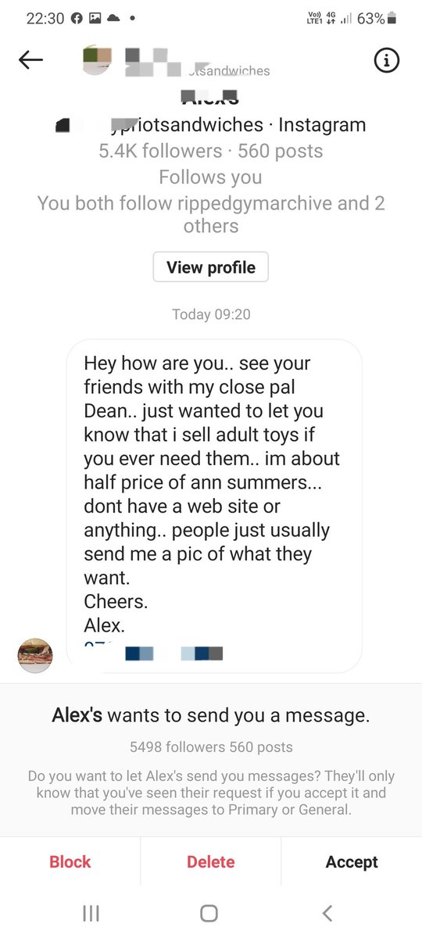Image resolution: width=422 pixels, height=938 pixels.
Task: Click the View profile button
Action: pos(211,267)
